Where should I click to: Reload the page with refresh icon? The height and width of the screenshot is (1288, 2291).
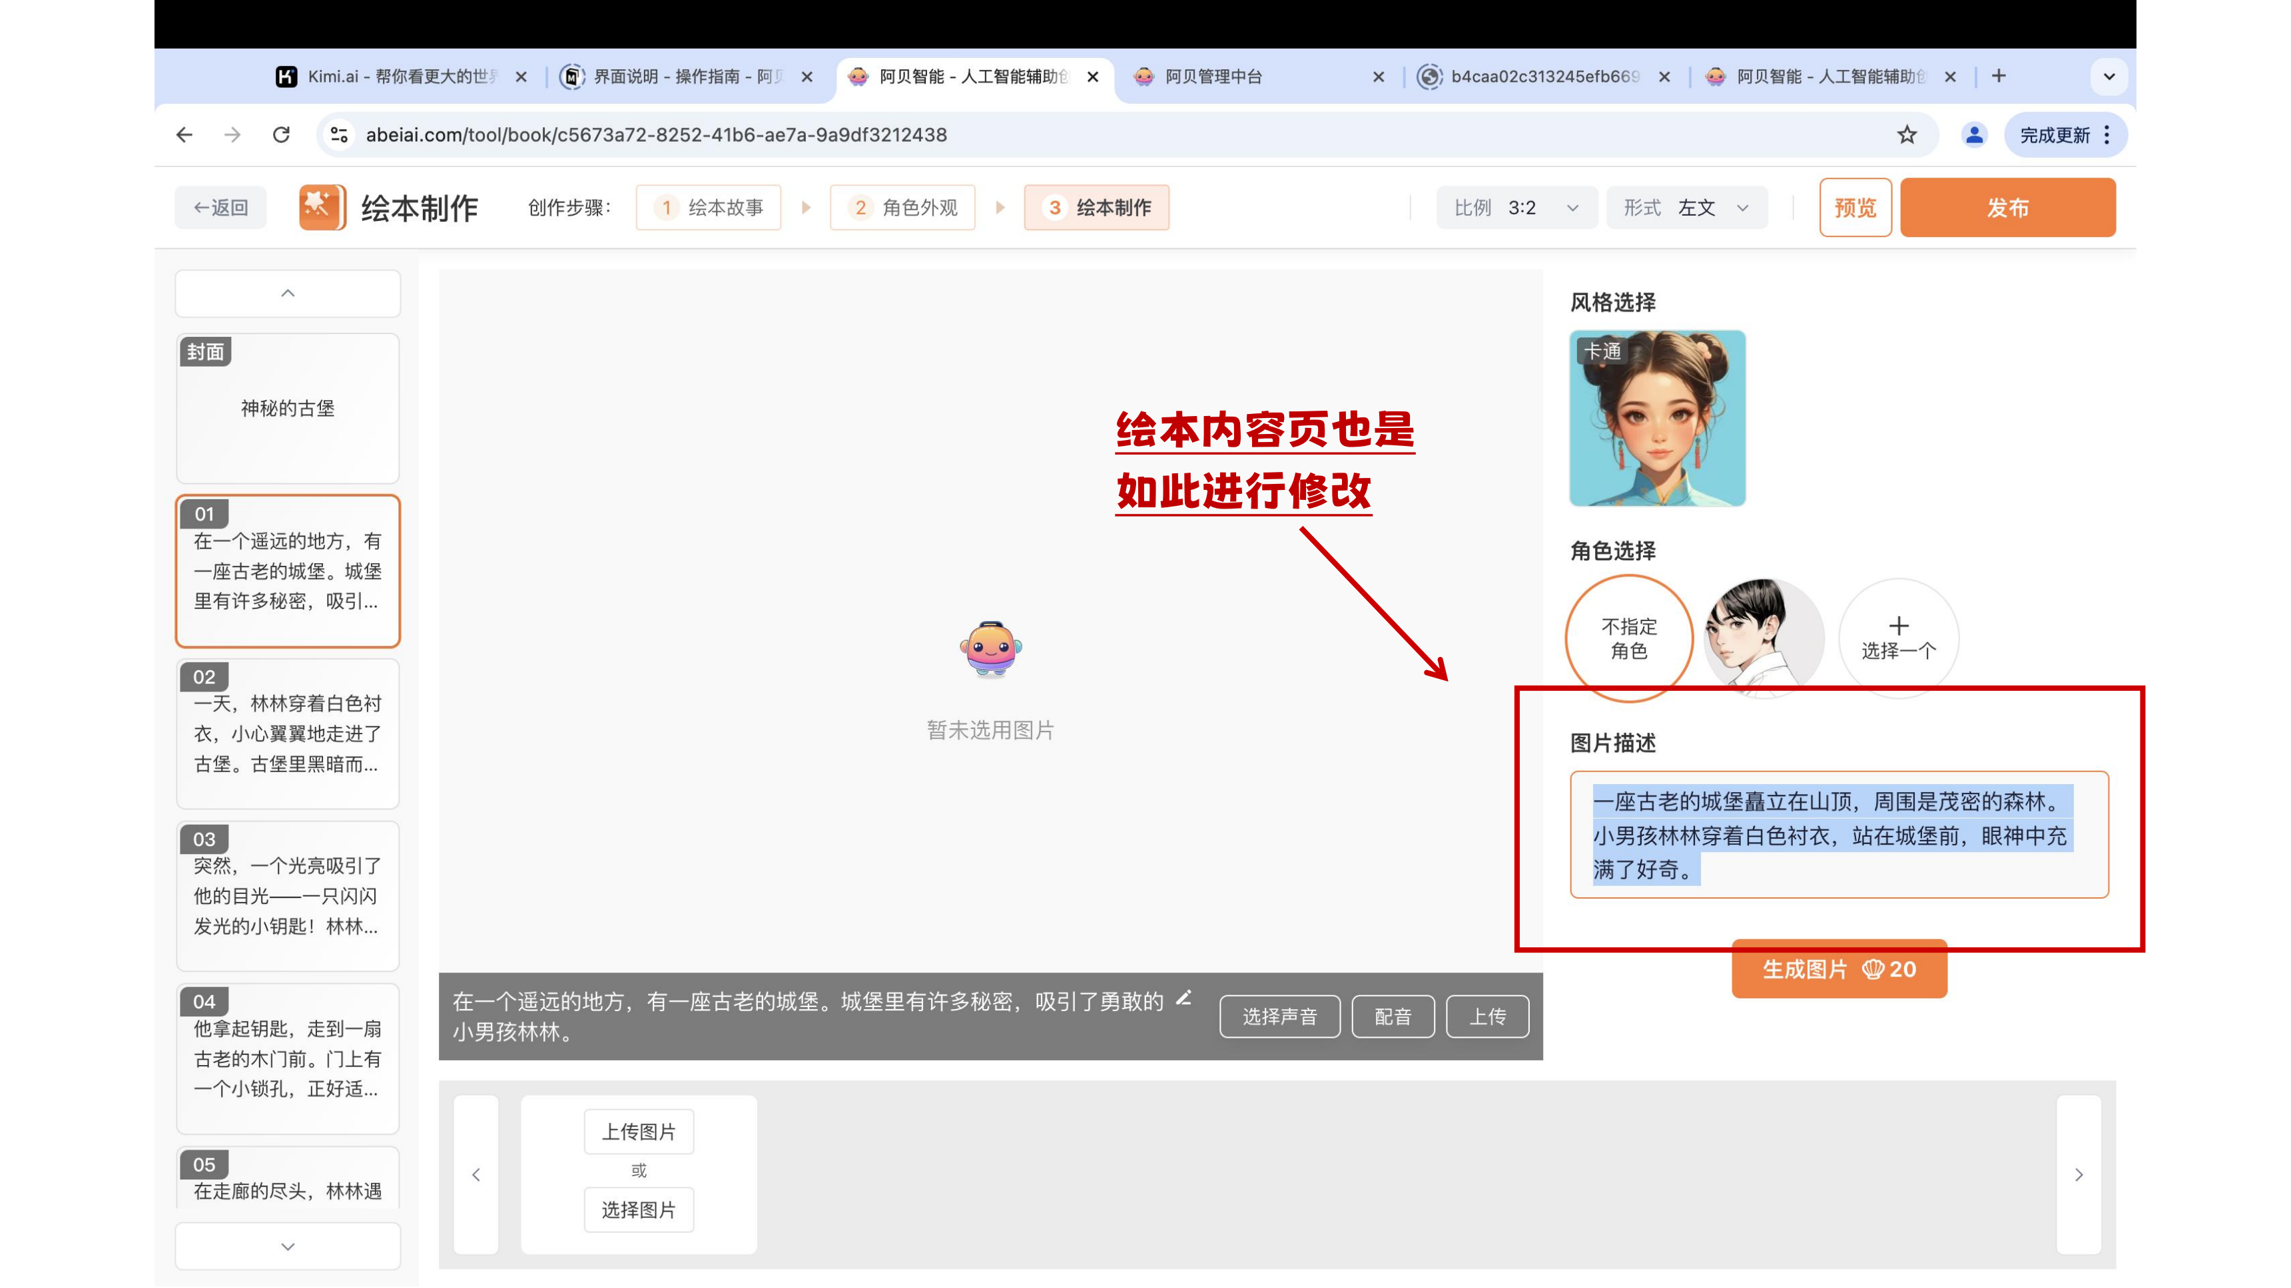281,134
